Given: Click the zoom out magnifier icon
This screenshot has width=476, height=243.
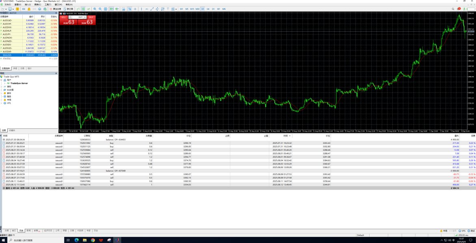Looking at the screenshot, I should tap(100, 9).
